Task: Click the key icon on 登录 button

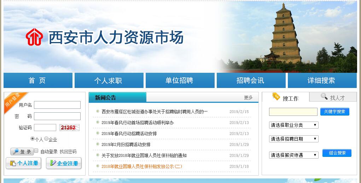Action: 15,152
